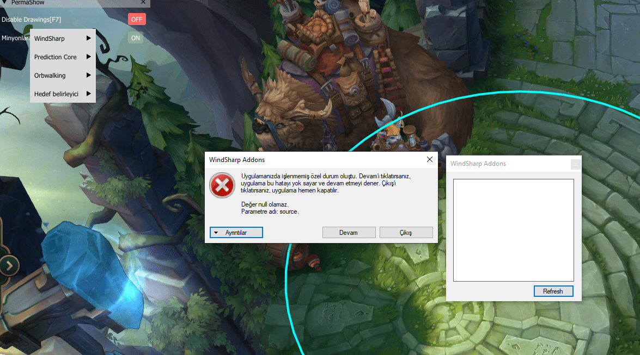Close the PermaShow panel
The height and width of the screenshot is (355, 640).
[143, 2]
